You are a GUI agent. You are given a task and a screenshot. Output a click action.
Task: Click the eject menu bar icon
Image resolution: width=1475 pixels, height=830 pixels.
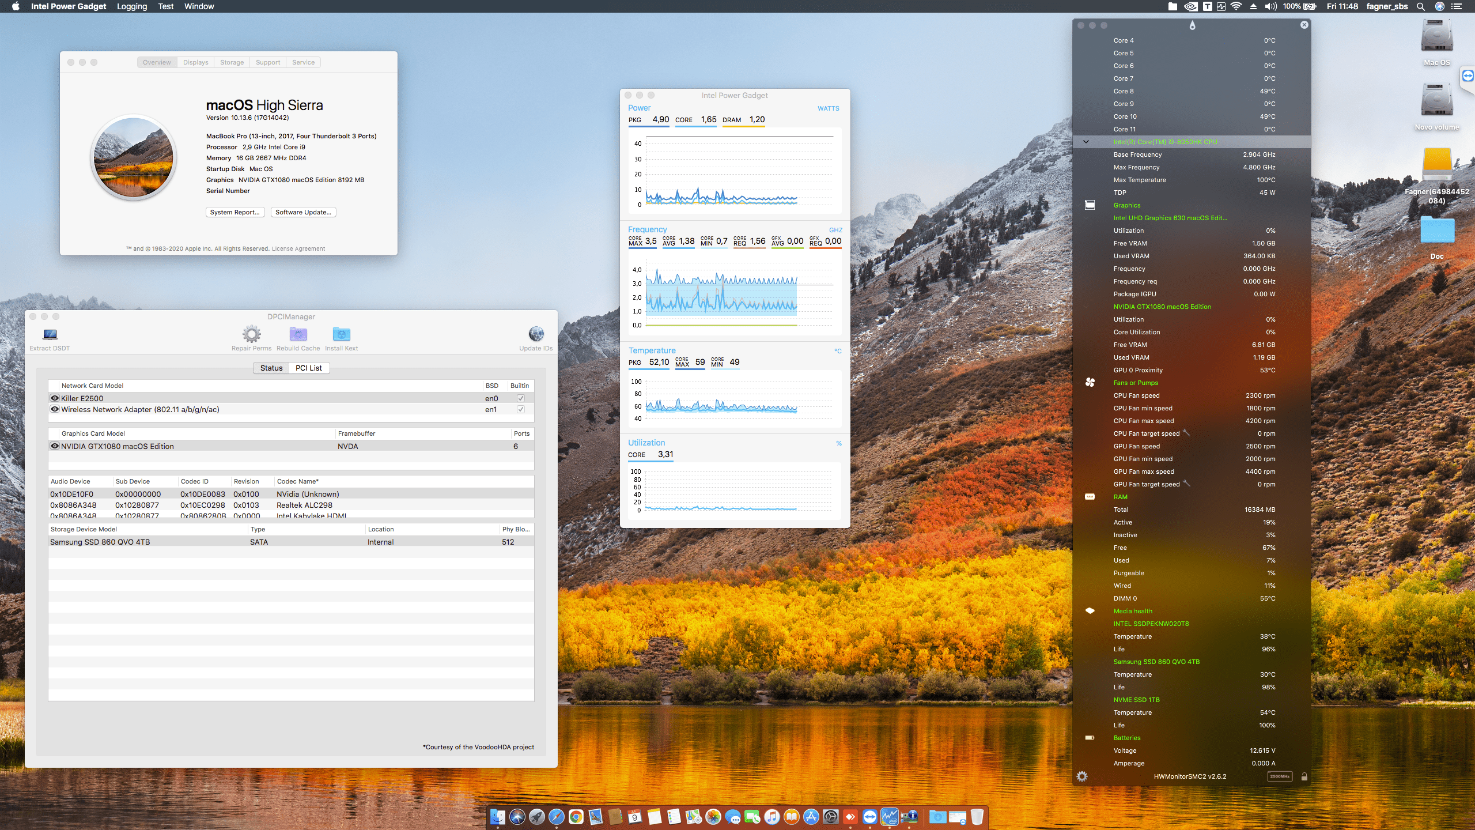click(x=1253, y=6)
